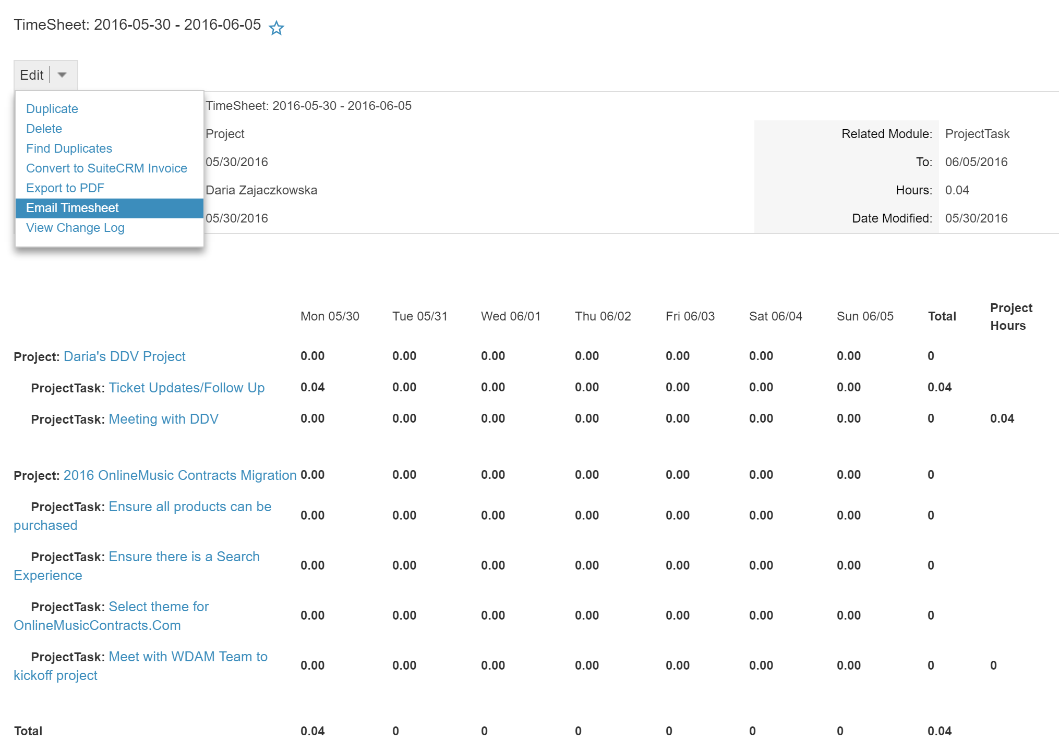Open the Ticket Updates/Follow Up task
1059x741 pixels.
coord(186,388)
